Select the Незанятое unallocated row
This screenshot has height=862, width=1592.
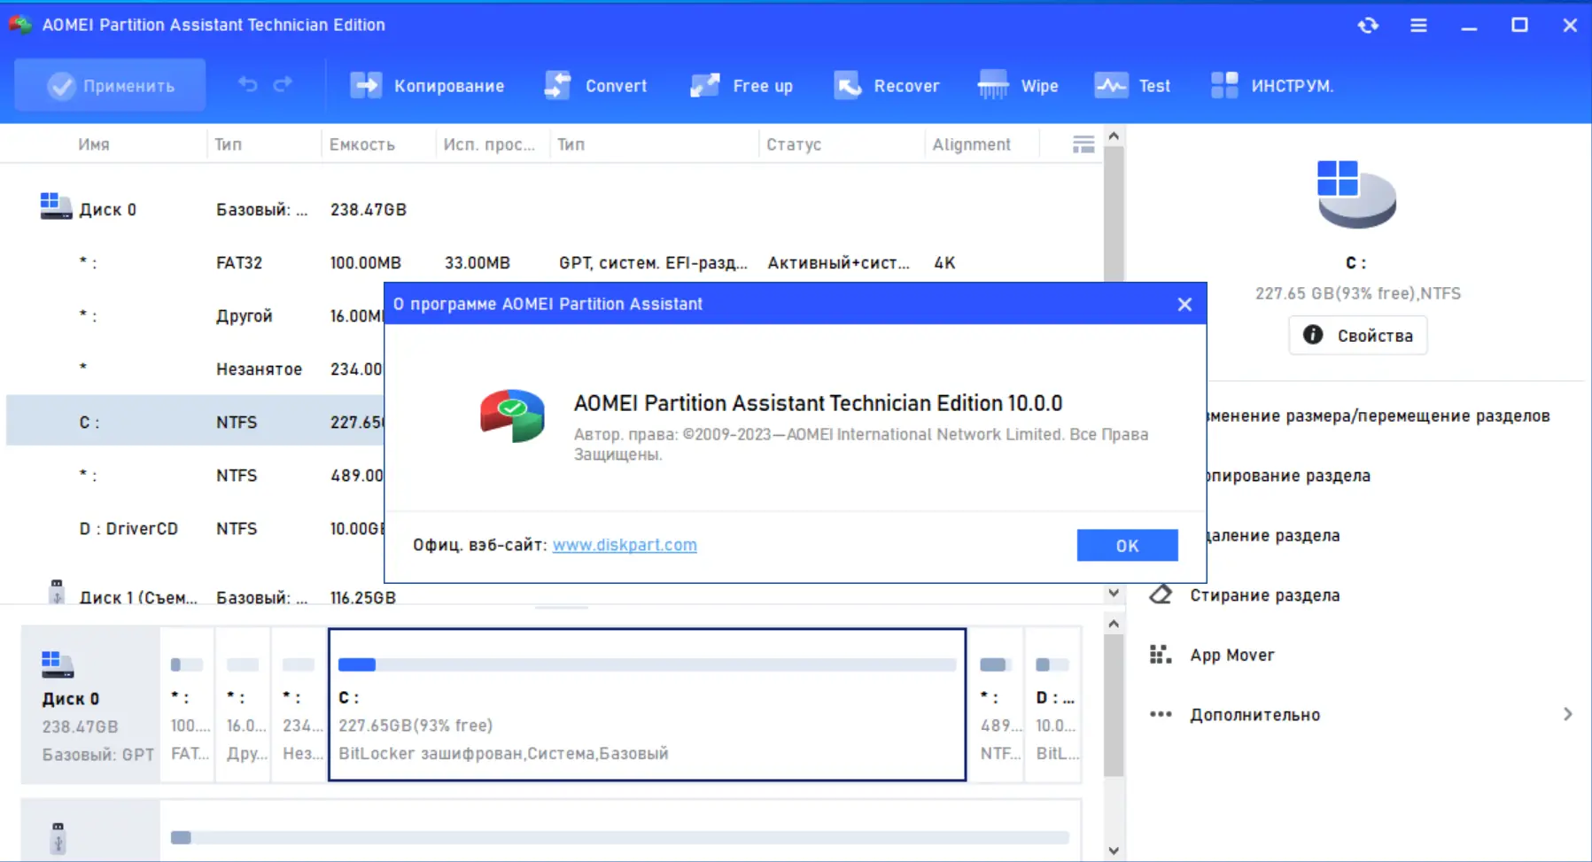coord(195,369)
